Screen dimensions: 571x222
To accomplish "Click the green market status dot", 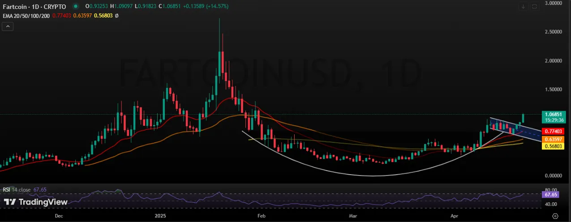I will (x=75, y=6).
